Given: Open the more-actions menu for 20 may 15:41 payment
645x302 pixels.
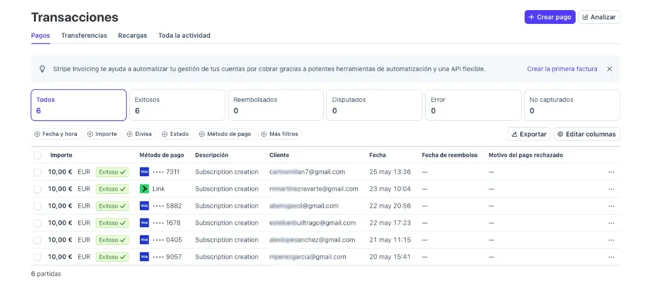Looking at the screenshot, I should click(611, 257).
